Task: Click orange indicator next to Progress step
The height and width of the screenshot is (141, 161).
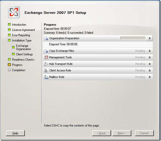Action: click(9, 65)
